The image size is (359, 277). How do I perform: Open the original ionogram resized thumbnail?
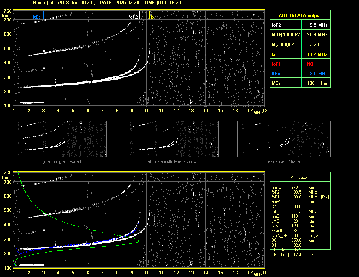[60, 139]
